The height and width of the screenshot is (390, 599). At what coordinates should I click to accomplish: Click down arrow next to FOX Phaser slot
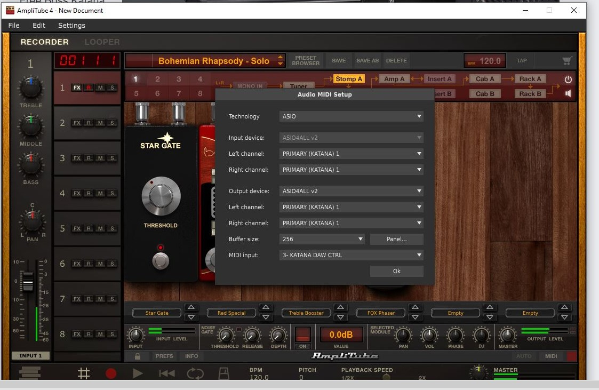pyautogui.click(x=415, y=317)
